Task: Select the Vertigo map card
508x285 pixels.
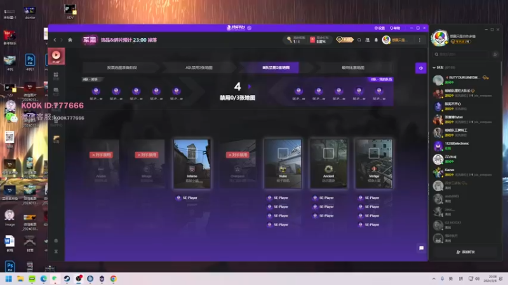Action: 374,164
